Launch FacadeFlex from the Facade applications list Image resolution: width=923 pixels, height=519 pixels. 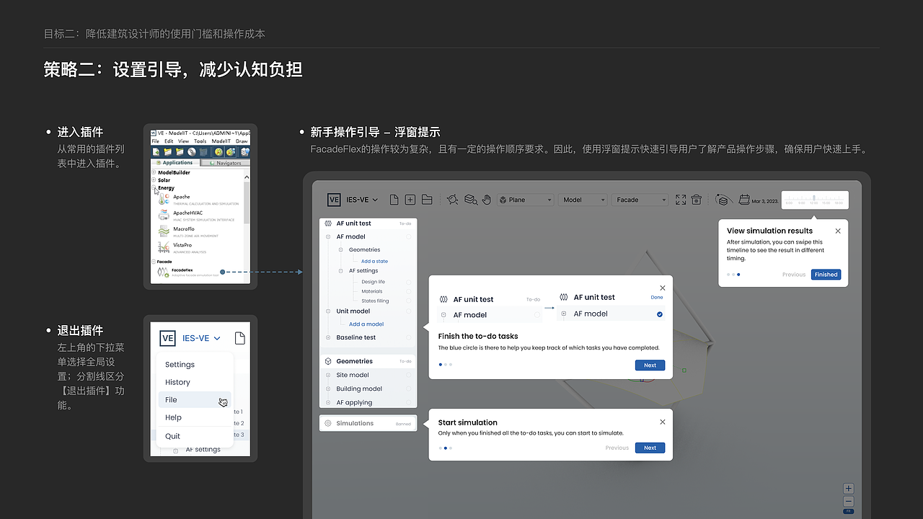coord(187,272)
